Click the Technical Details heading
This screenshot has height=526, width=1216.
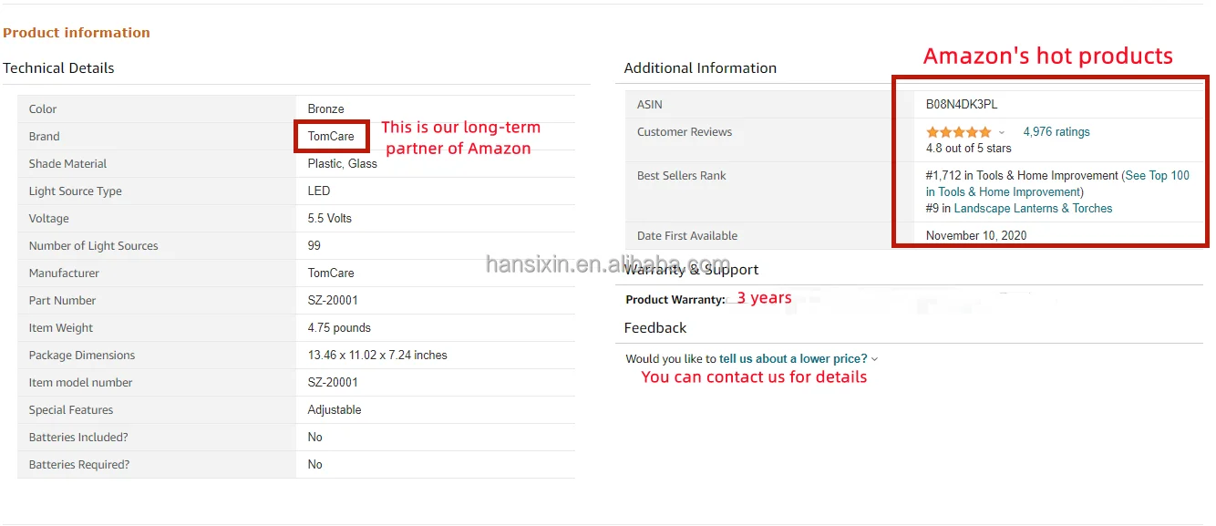tap(58, 68)
